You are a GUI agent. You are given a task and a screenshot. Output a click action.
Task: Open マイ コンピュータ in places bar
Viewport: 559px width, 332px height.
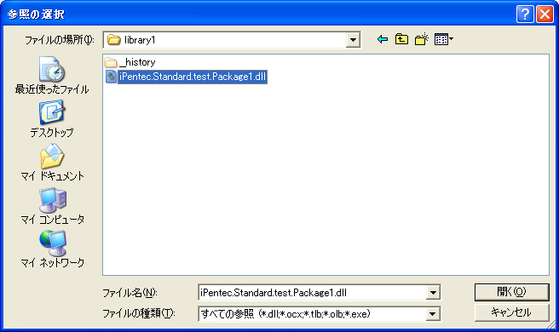tap(53, 206)
